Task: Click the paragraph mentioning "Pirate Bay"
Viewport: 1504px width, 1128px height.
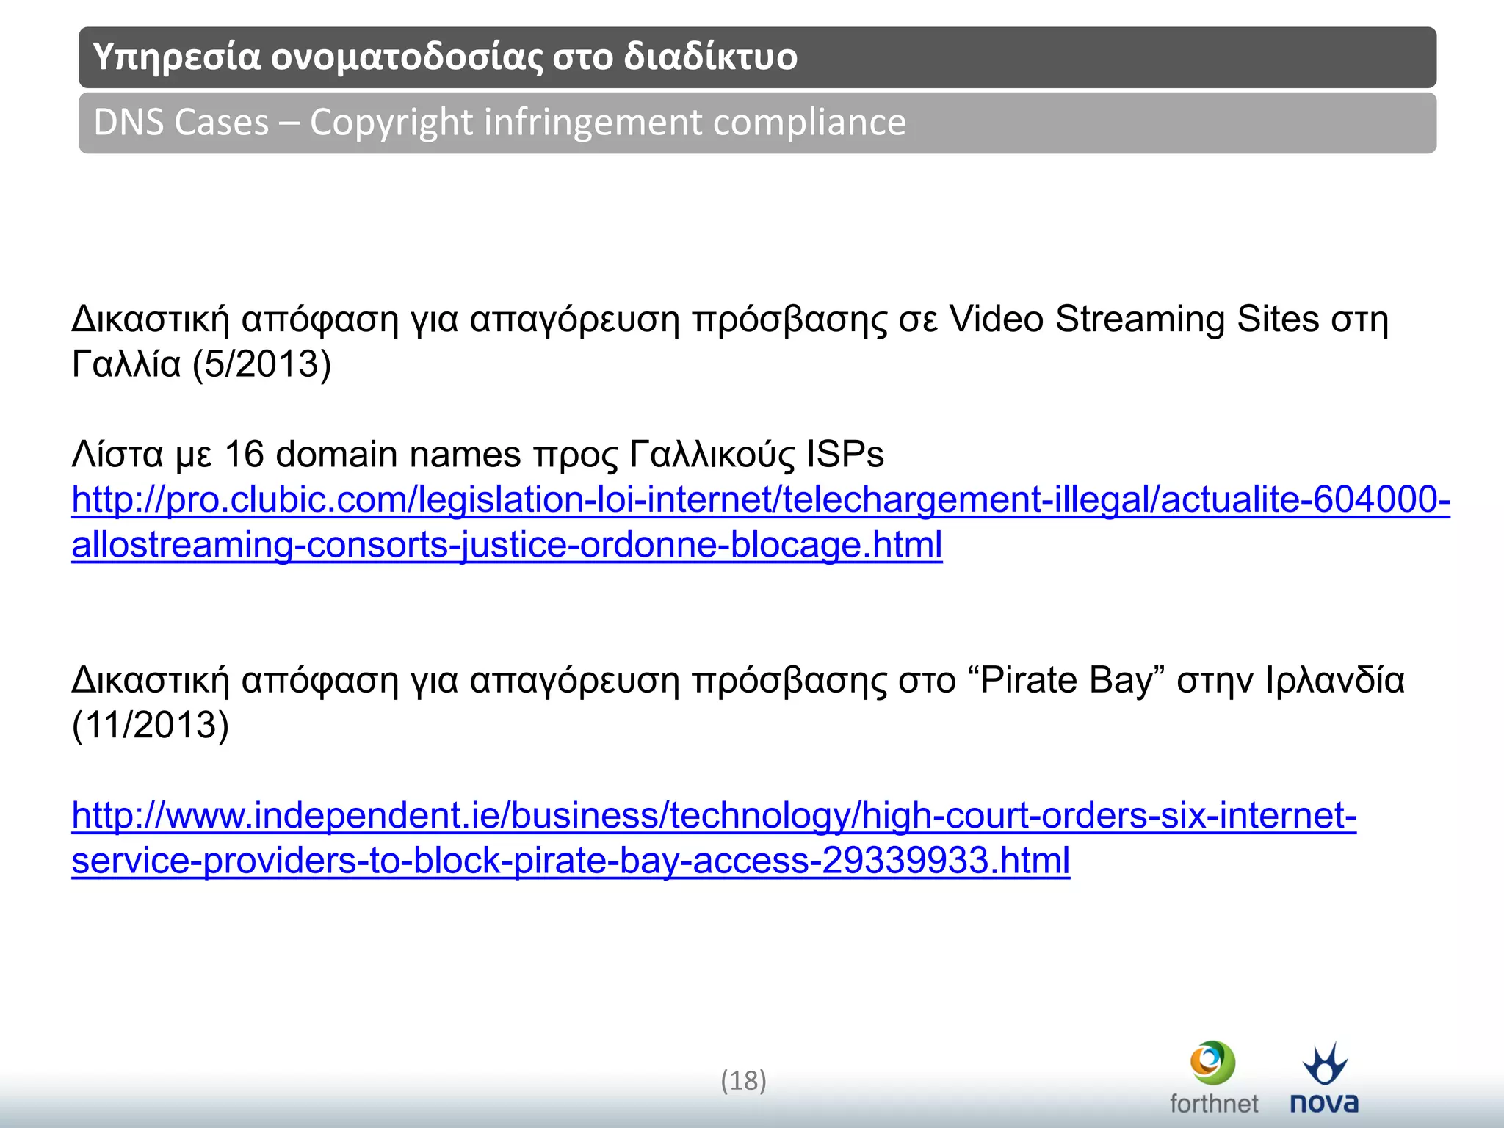Action: click(738, 702)
